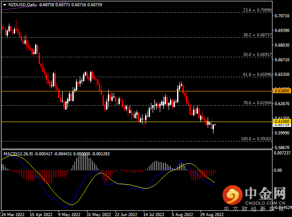Viewport: 292px width, 217px height.
Task: Click the 24 Mar 2022 date label
Action: [13, 213]
